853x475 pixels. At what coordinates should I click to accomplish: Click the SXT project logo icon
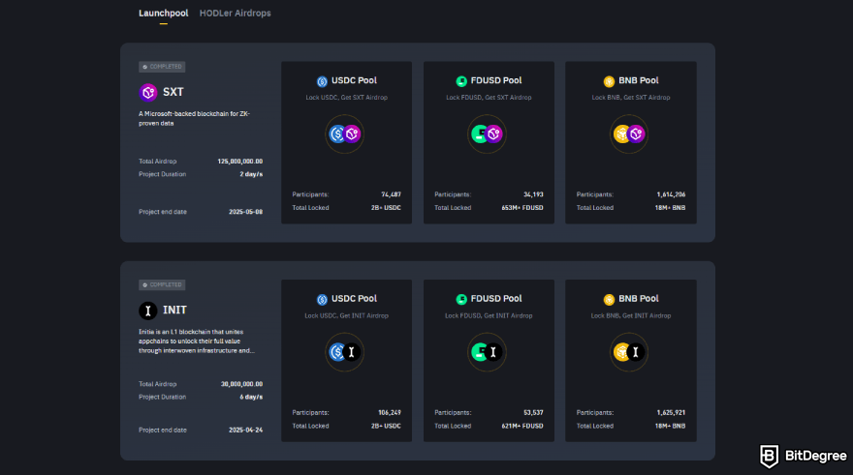[147, 92]
